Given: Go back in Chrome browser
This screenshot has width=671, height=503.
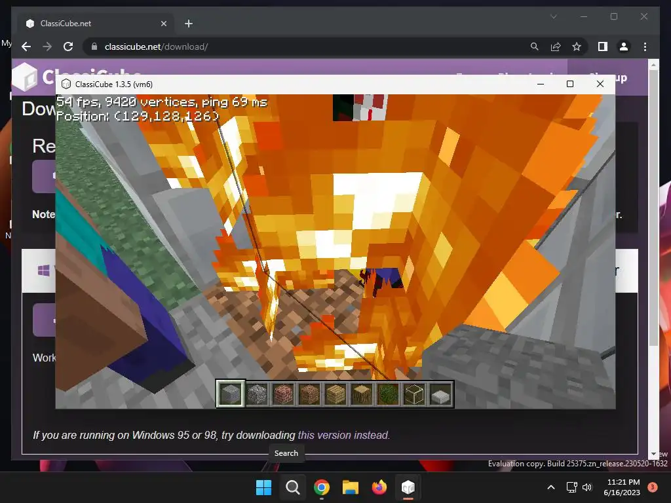Looking at the screenshot, I should tap(26, 47).
